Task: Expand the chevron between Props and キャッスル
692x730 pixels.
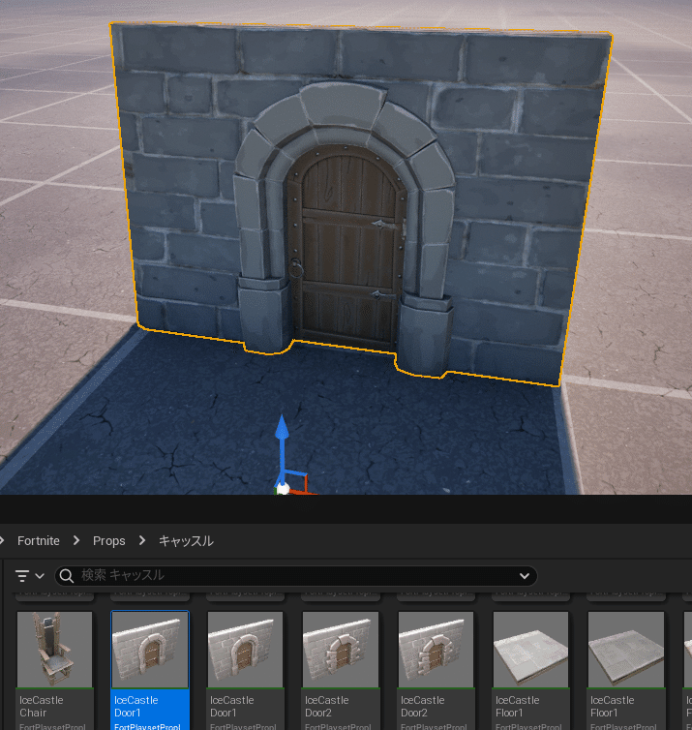Action: click(x=142, y=540)
